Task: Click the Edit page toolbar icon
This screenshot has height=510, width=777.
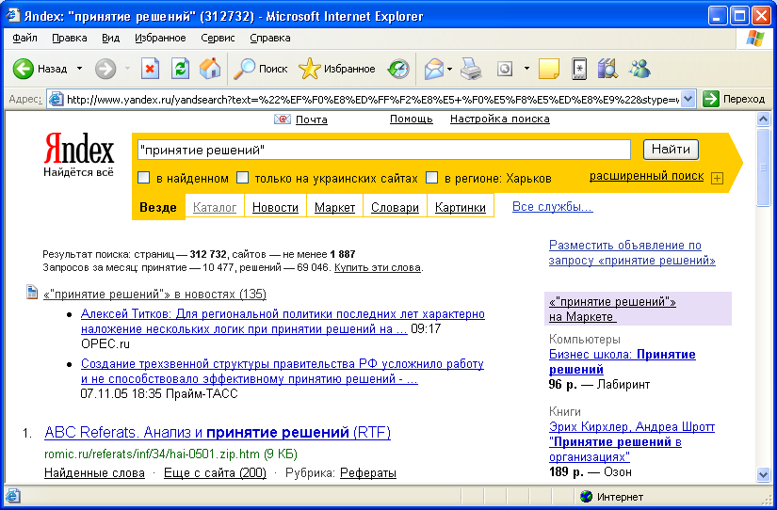Action: pyautogui.click(x=505, y=69)
